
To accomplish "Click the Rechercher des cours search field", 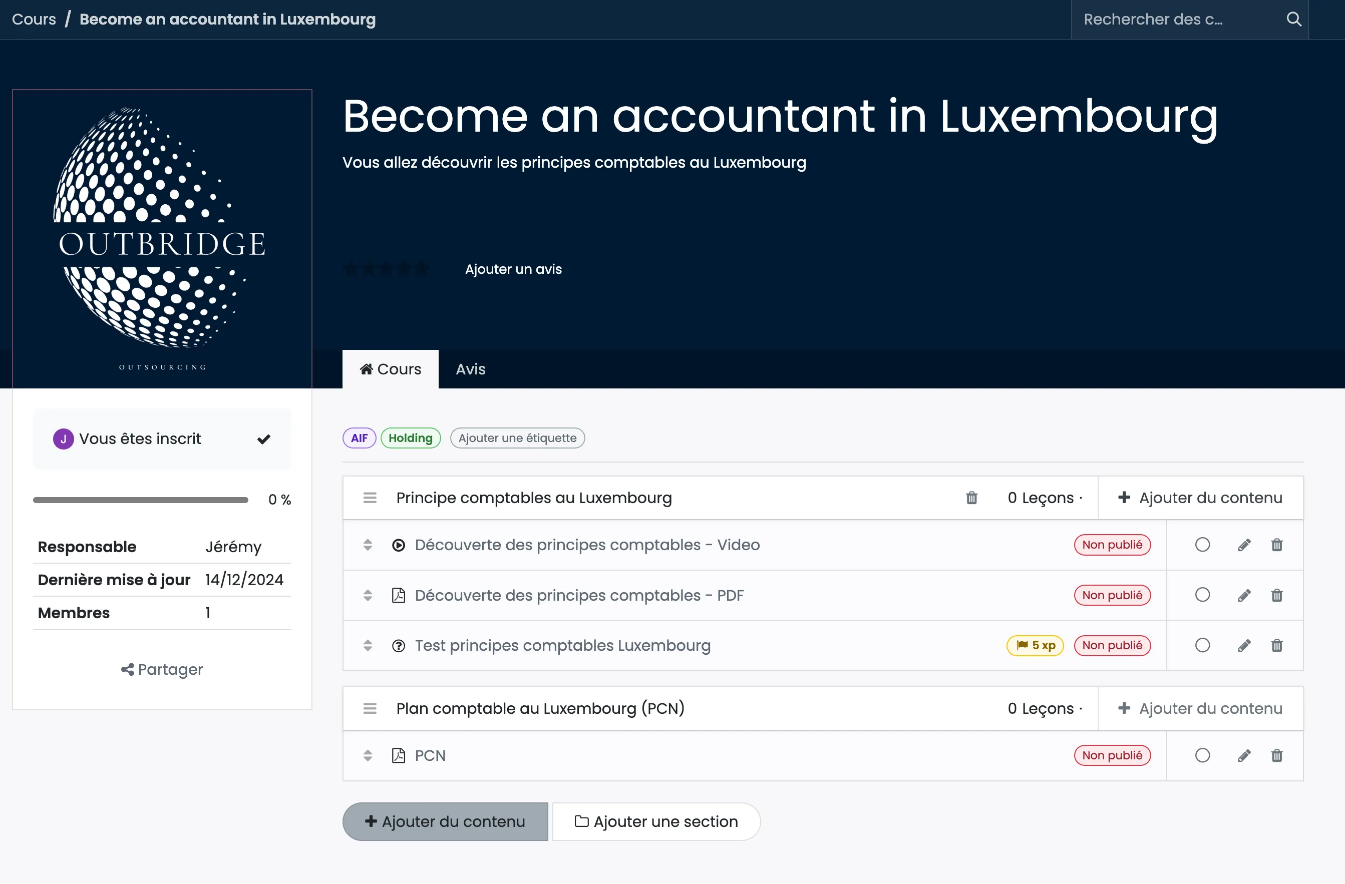I will (1175, 19).
